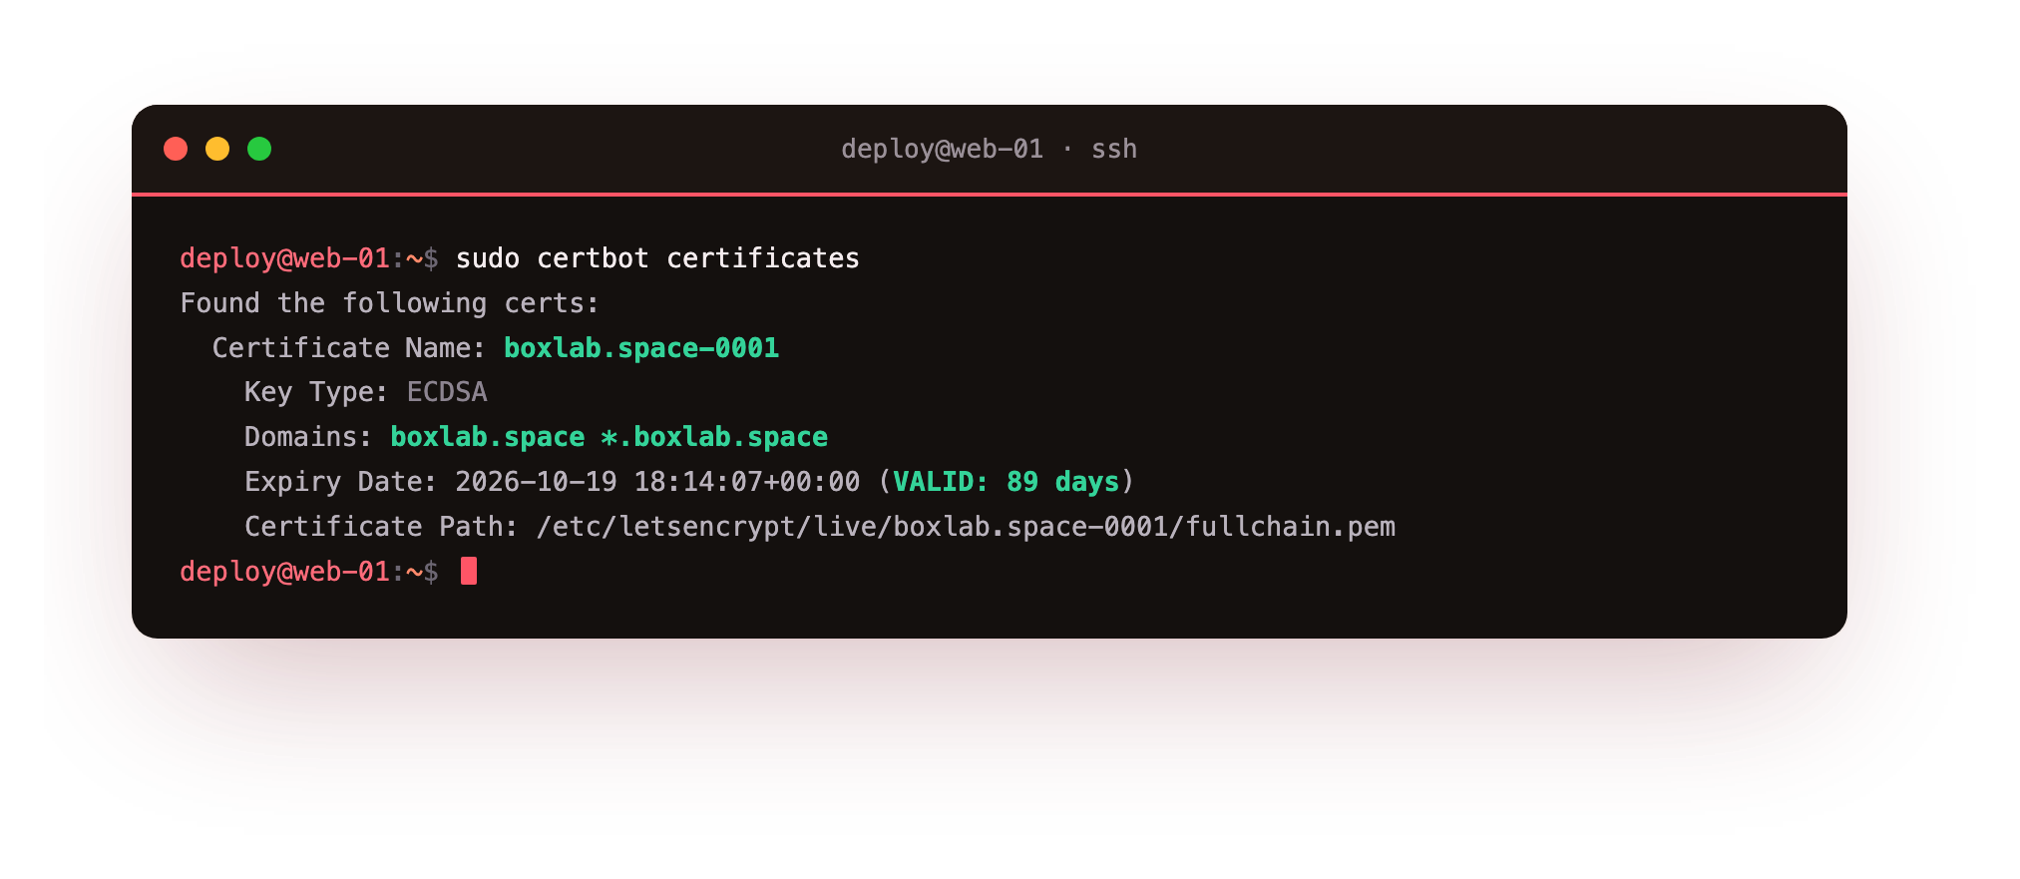
Task: Close the terminal with the red button
Action: 176,149
